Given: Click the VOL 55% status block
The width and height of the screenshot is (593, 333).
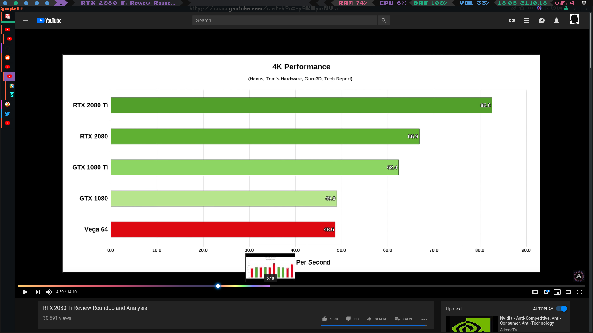Looking at the screenshot, I should 475,3.
